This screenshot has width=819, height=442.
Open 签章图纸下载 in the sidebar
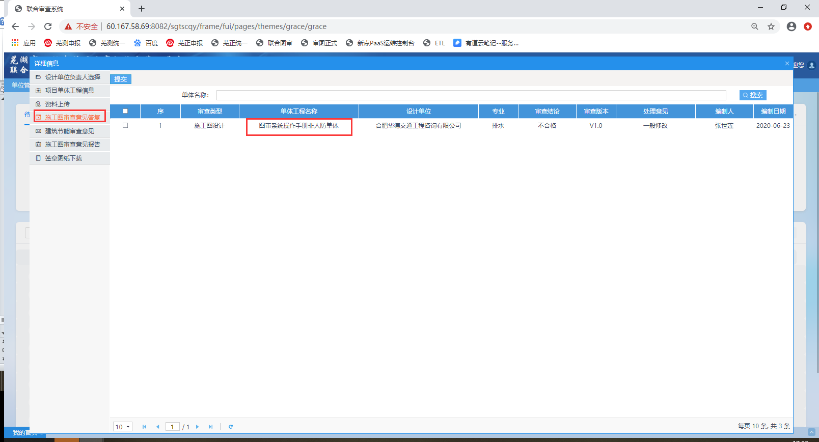(x=63, y=158)
